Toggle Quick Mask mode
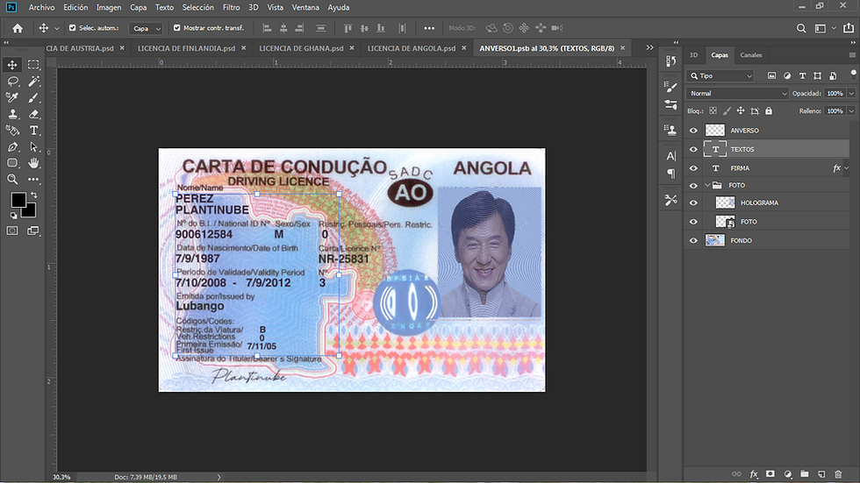Screen dimensions: 860x483 click(12, 231)
